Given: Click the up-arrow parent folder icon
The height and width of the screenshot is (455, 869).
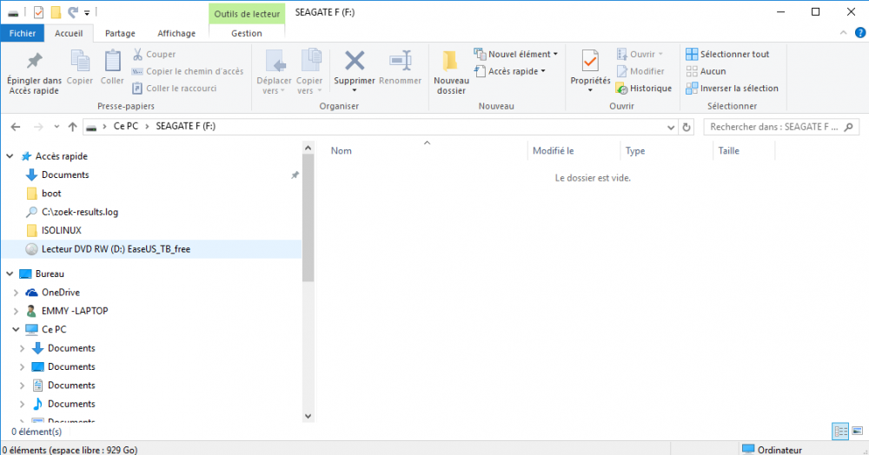Looking at the screenshot, I should point(72,127).
